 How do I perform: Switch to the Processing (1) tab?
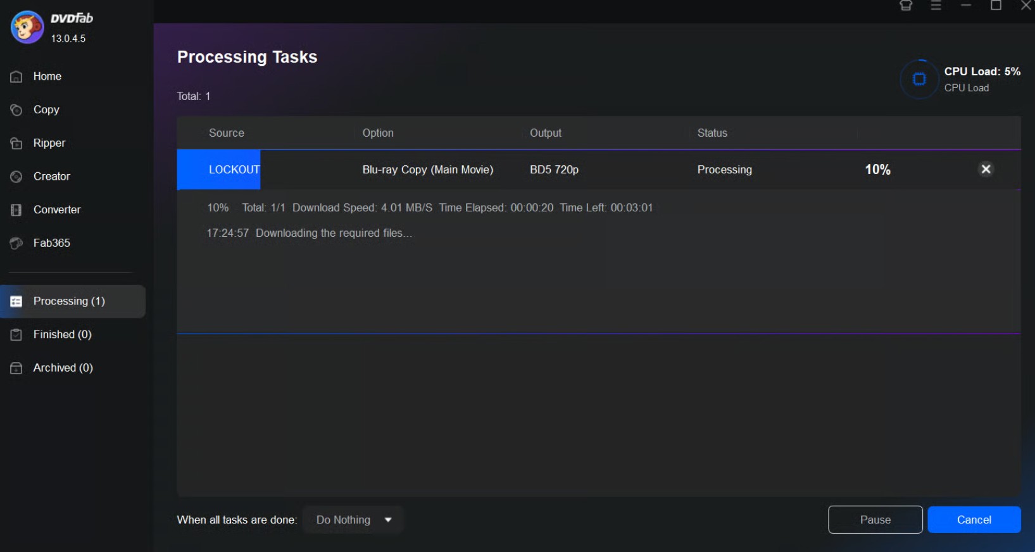(x=69, y=301)
